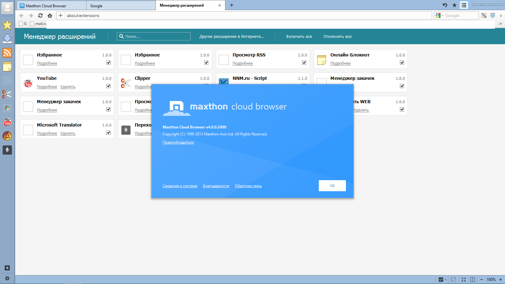
Task: Expand the bookmarks bar overflow chevron
Action: point(500,24)
